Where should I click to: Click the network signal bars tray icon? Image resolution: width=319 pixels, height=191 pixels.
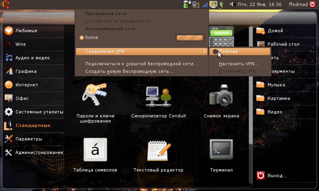point(205,4)
